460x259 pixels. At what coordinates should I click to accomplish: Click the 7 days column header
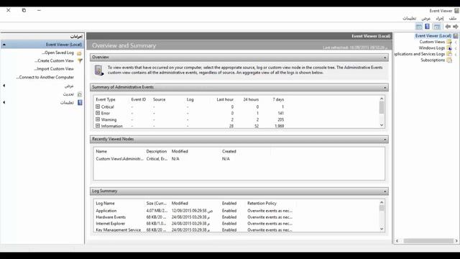(x=278, y=99)
